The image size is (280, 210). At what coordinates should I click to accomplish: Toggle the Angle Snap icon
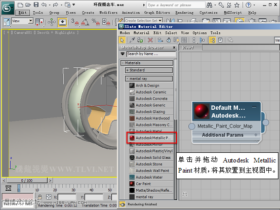85,22
